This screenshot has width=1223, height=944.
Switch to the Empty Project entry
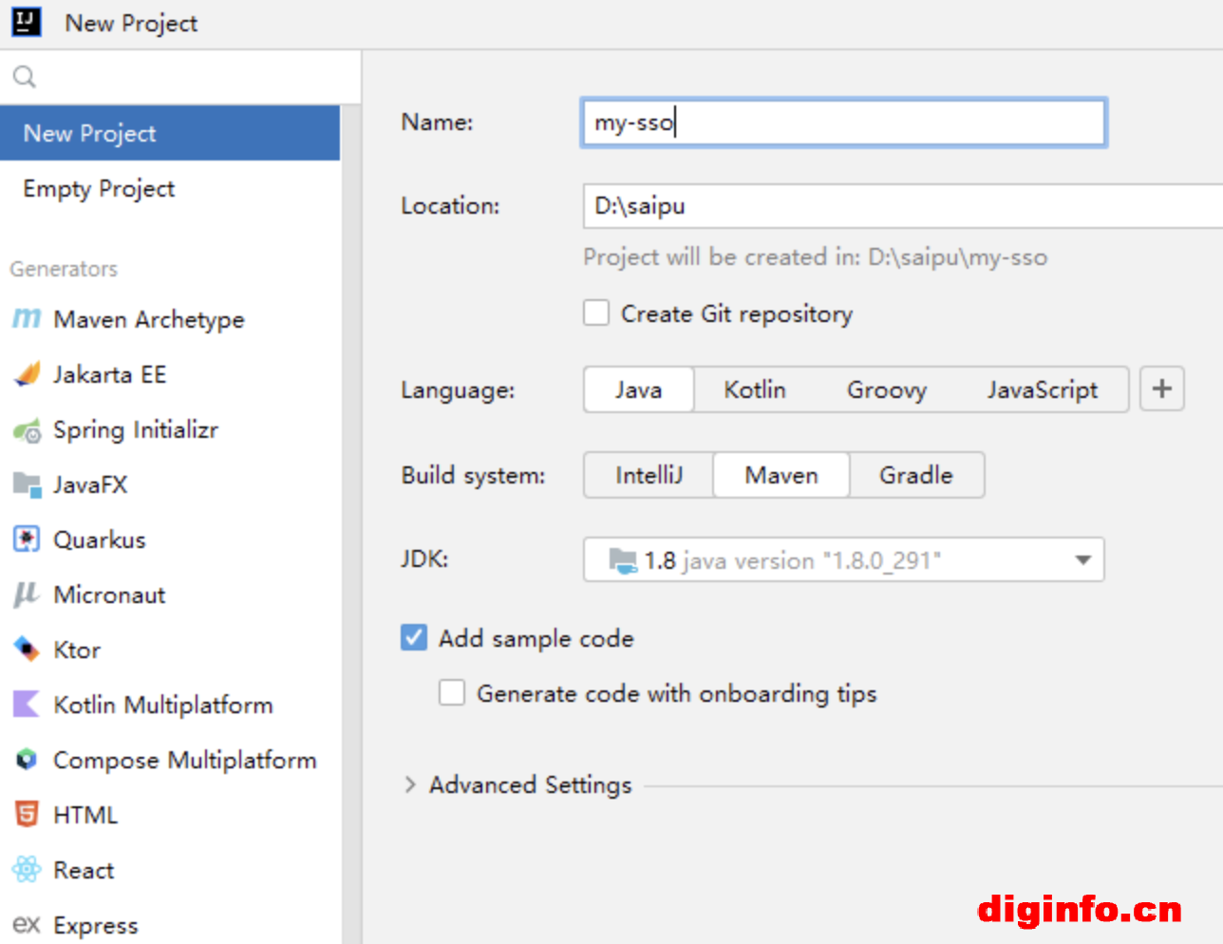point(99,189)
